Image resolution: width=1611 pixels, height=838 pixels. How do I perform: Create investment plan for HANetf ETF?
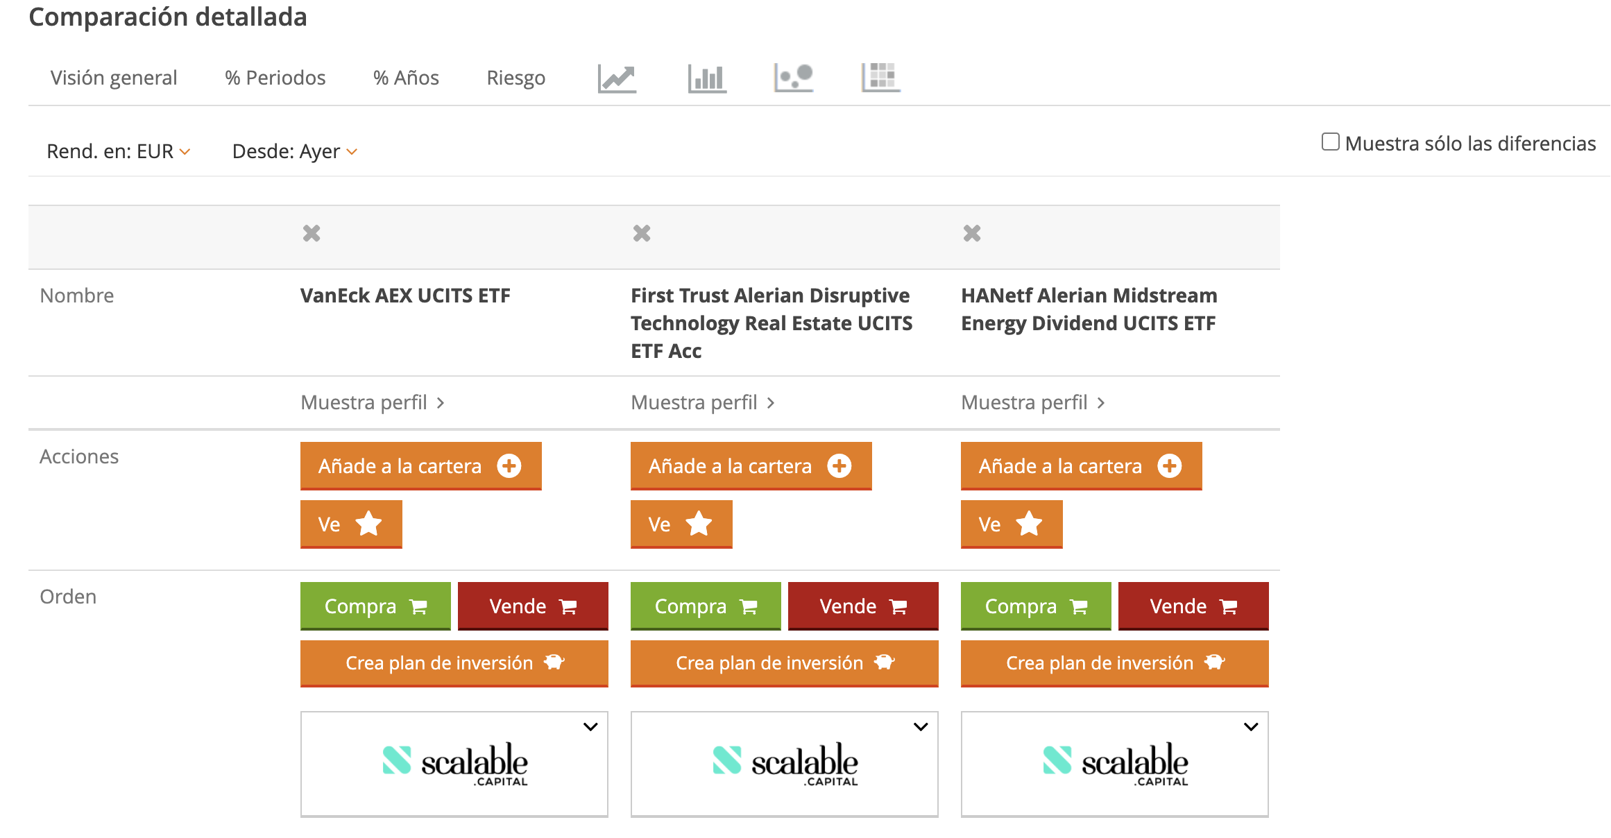point(1114,663)
